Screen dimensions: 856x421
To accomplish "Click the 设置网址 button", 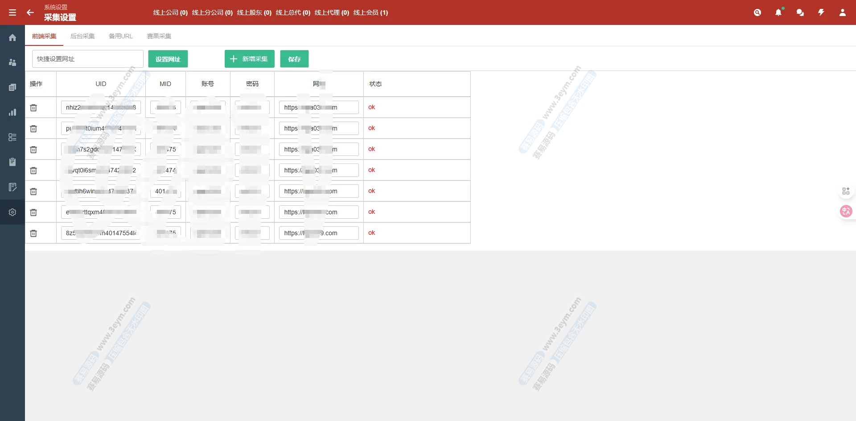I will (x=168, y=59).
